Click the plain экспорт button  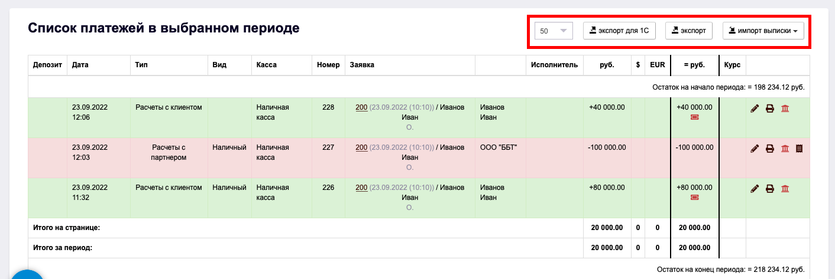point(689,31)
